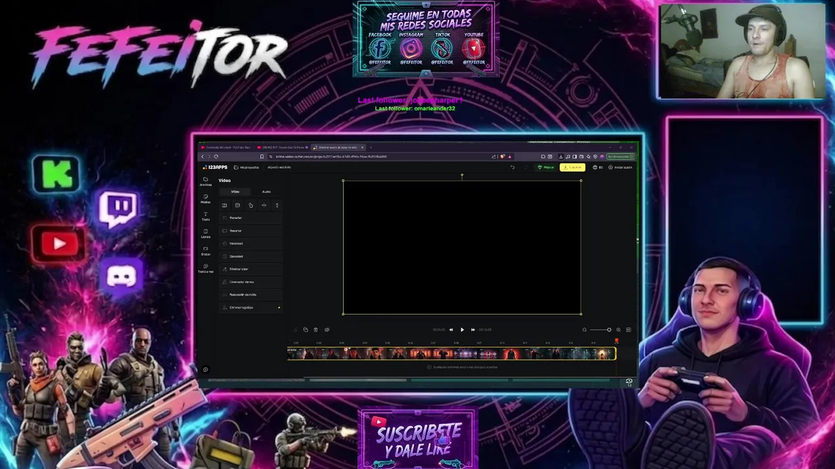Click the project name field
This screenshot has width=835, height=469.
click(279, 167)
